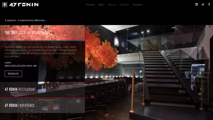Click the bar interior staircase photo
The height and width of the screenshot is (120, 213).
(149, 72)
